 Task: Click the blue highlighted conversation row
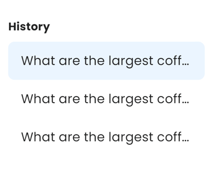click(107, 61)
